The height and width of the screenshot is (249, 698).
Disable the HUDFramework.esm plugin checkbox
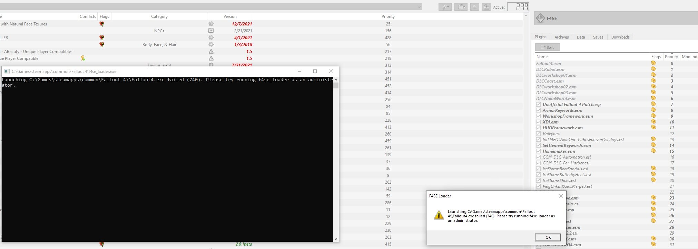(538, 128)
